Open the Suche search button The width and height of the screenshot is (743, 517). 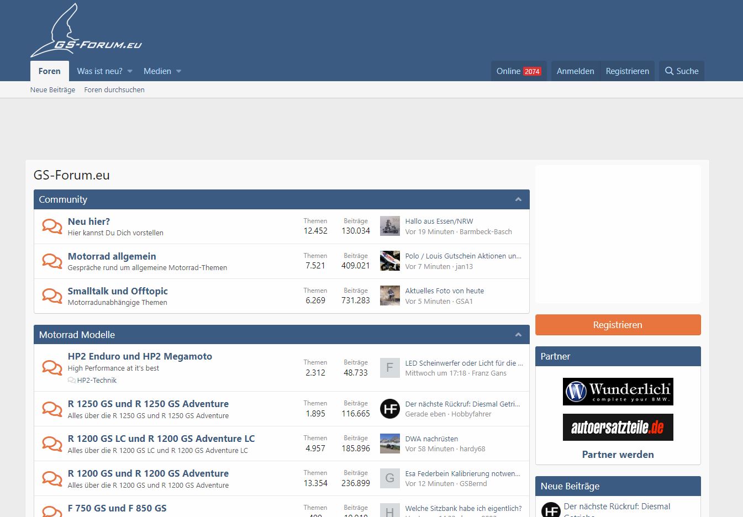[682, 71]
